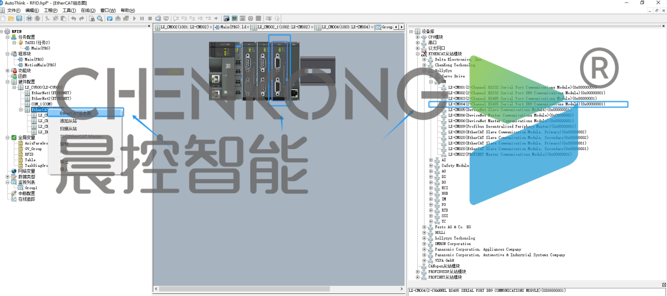
Task: Click the Open folder toolbar icon
Action: [11, 18]
